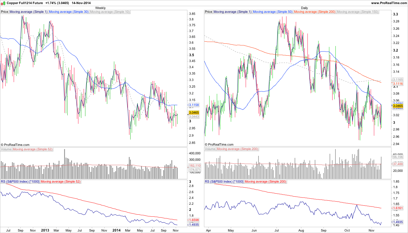
Task: Select the Weekly chart heading
Action: pyautogui.click(x=101, y=8)
